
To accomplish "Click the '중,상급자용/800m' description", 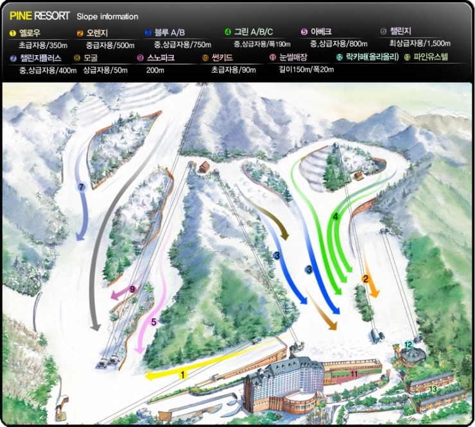I will point(339,44).
